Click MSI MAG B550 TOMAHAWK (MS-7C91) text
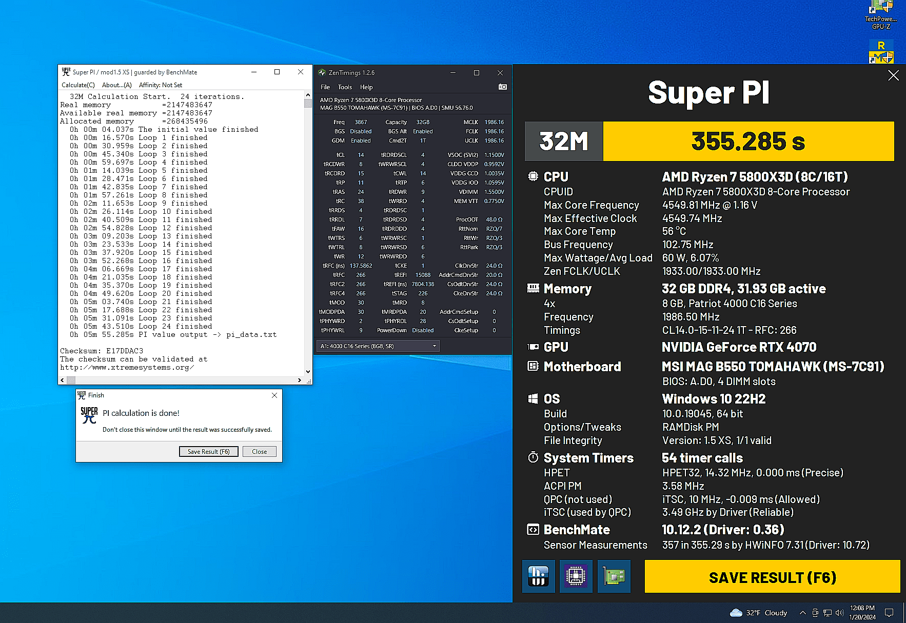 coord(773,367)
